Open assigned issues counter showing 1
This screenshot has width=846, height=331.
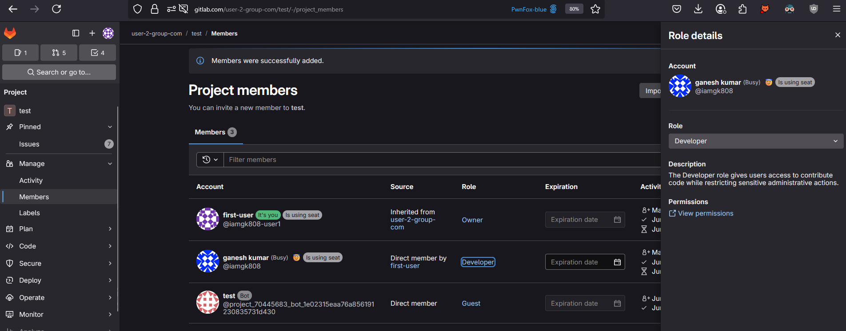[20, 53]
